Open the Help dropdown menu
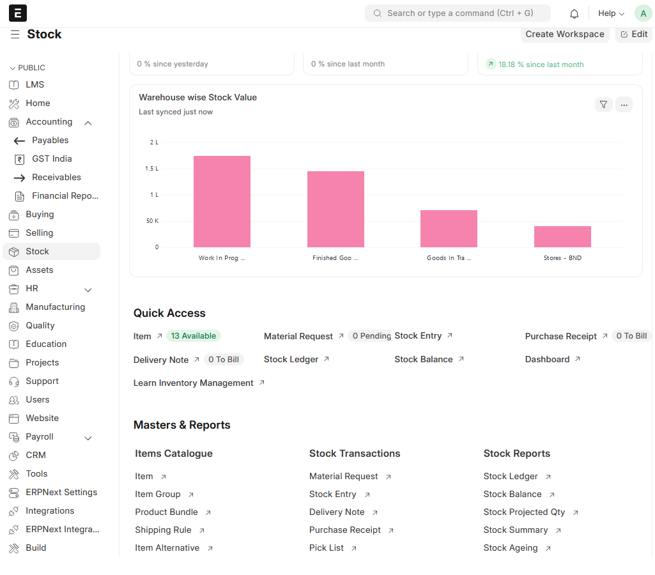Viewport: 655px width, 575px height. pos(611,13)
